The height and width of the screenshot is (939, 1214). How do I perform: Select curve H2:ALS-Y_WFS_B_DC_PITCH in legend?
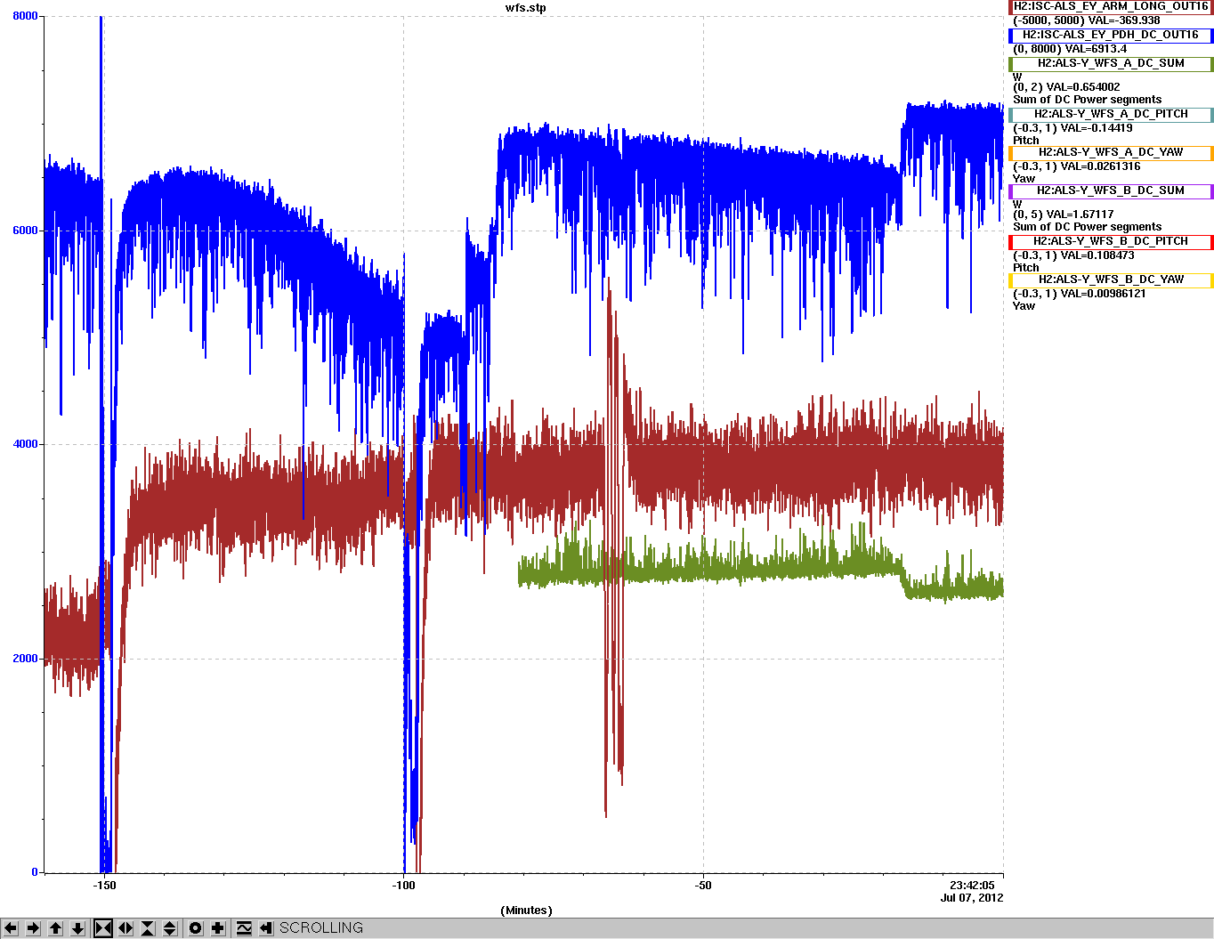pos(1111,241)
